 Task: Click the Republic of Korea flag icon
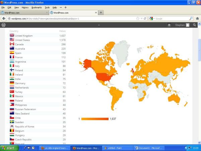[x=12, y=126]
